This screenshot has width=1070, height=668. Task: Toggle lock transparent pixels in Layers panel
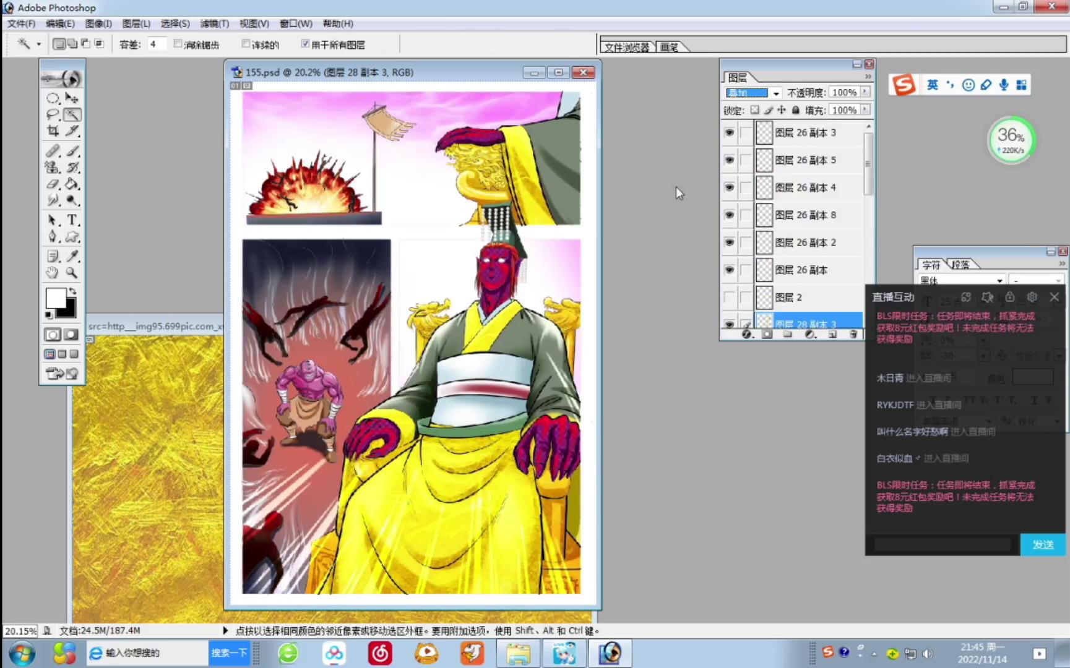click(x=754, y=110)
